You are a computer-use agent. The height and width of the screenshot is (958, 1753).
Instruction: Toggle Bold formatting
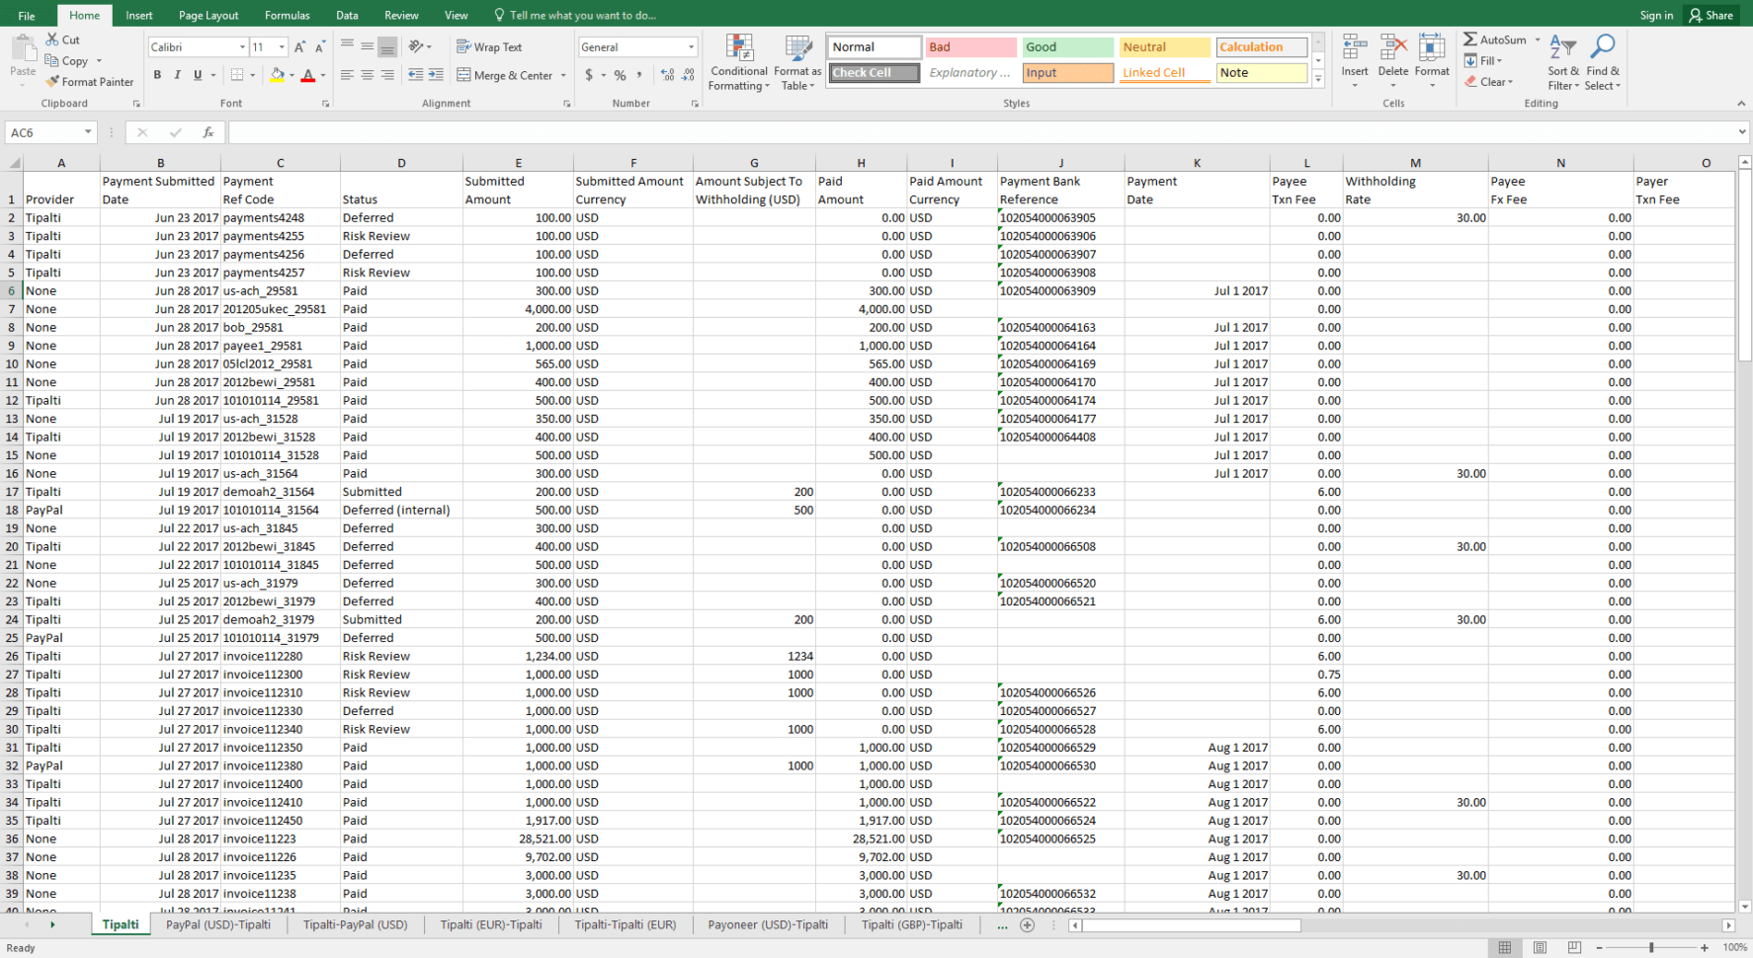click(157, 75)
